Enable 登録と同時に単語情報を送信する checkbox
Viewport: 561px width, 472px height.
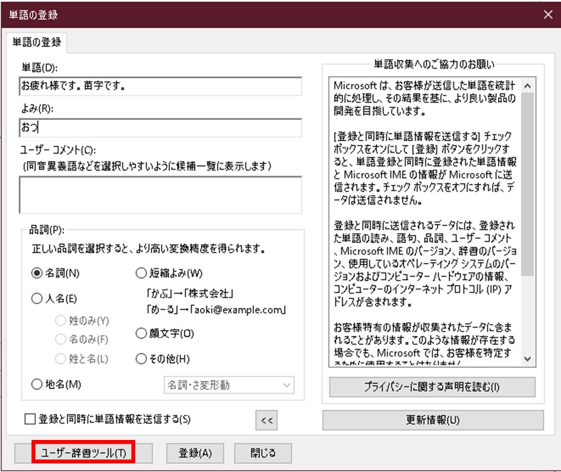click(x=30, y=419)
